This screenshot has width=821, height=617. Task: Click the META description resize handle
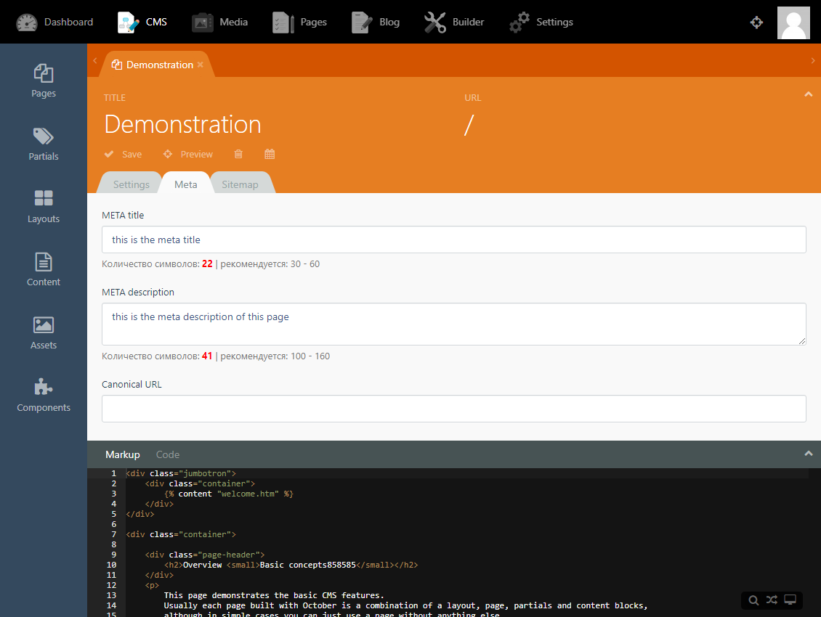pos(801,340)
